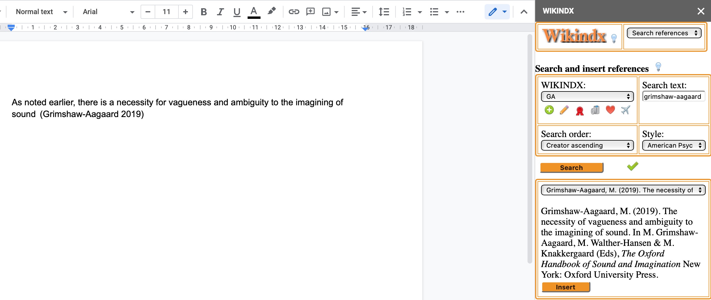Open the WIKINDX selection dropdown showing GA
This screenshot has height=300, width=711.
[x=587, y=96]
